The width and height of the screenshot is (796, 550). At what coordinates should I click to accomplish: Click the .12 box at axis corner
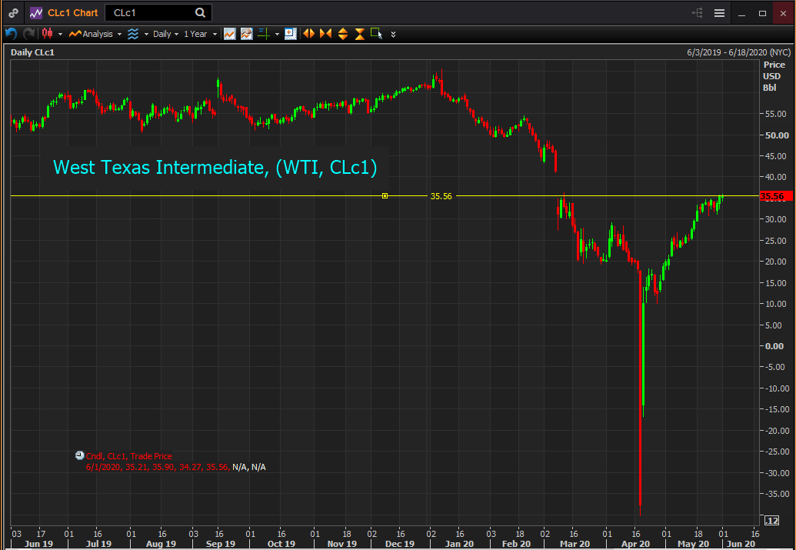coord(771,521)
